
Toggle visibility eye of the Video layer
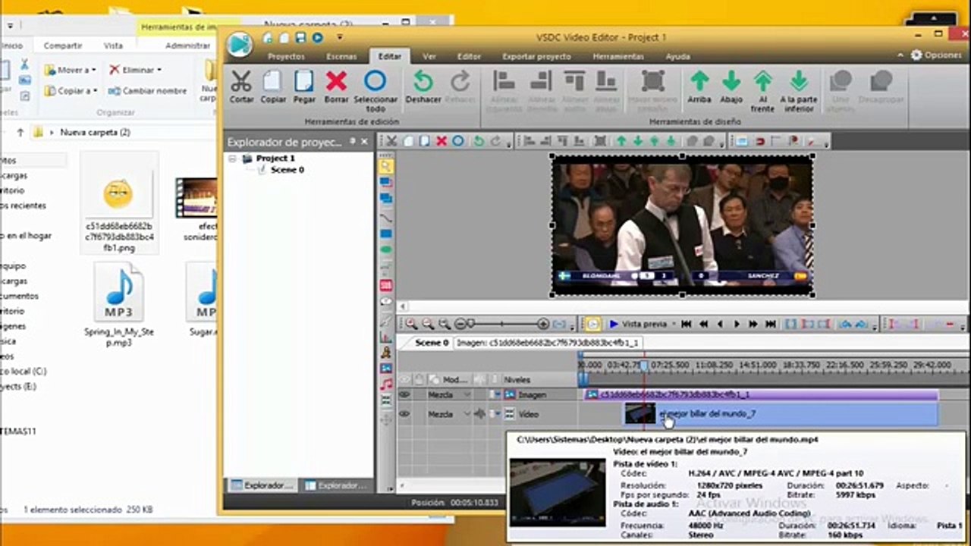(404, 414)
